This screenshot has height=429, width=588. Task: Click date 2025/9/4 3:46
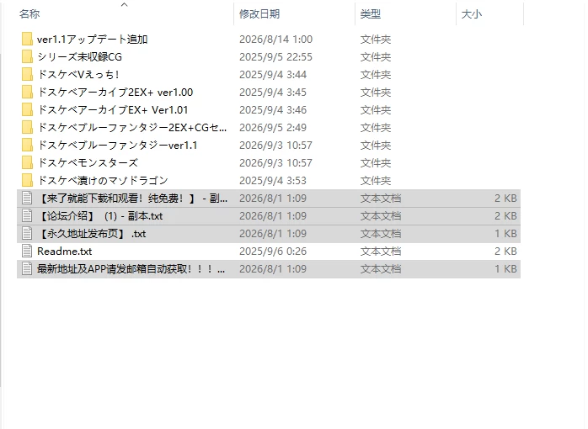tap(273, 109)
